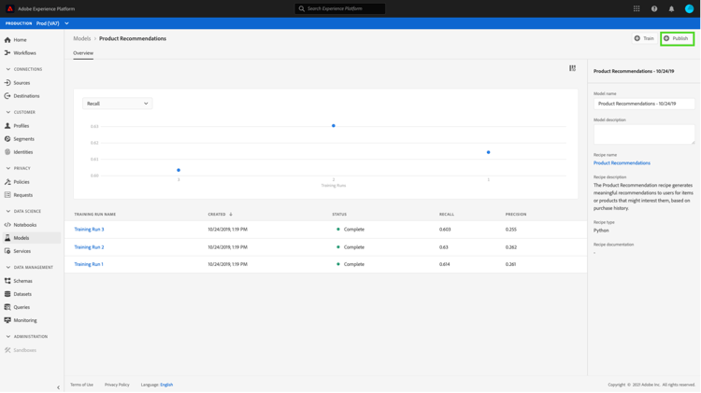Open the app switcher grid icon
The image size is (701, 393).
[x=637, y=8]
